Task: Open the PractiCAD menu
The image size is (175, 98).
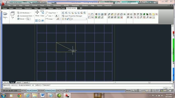Action: [108, 5]
